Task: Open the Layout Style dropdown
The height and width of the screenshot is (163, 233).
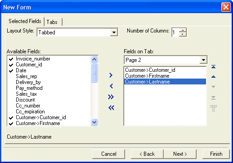Action: [x=114, y=33]
